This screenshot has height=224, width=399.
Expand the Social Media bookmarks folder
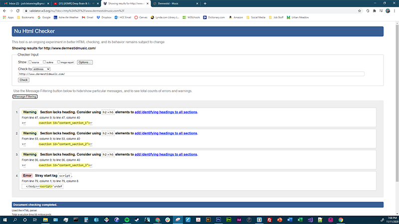point(256,17)
